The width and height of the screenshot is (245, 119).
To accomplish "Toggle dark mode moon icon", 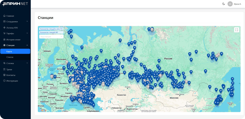I will point(224,4).
